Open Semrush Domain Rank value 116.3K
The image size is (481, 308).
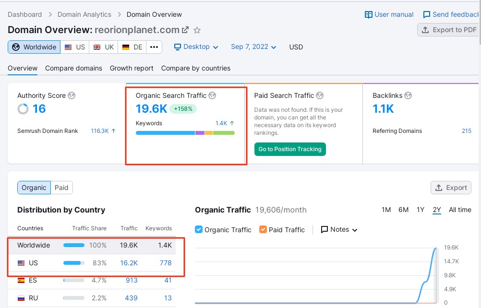tap(100, 131)
